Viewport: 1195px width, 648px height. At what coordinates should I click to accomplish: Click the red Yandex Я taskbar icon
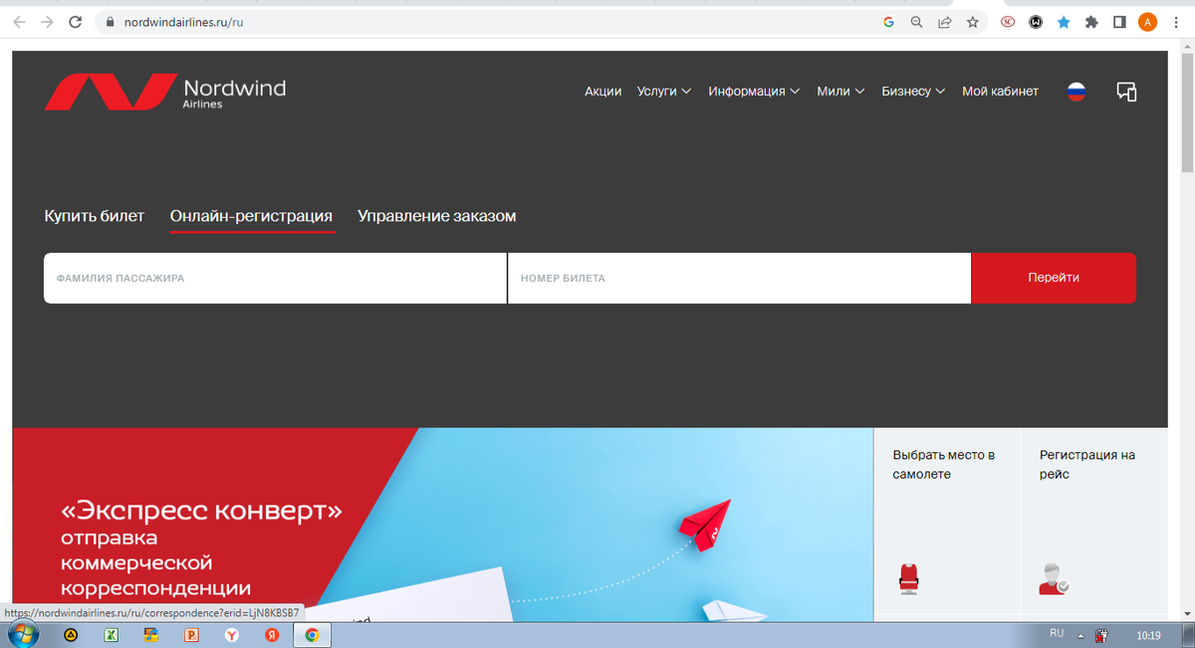pos(271,635)
